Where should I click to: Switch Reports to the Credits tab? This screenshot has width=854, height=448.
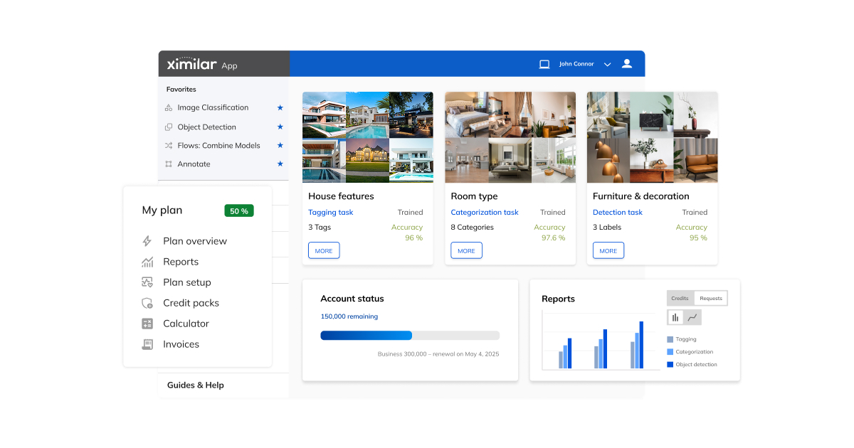pyautogui.click(x=680, y=299)
